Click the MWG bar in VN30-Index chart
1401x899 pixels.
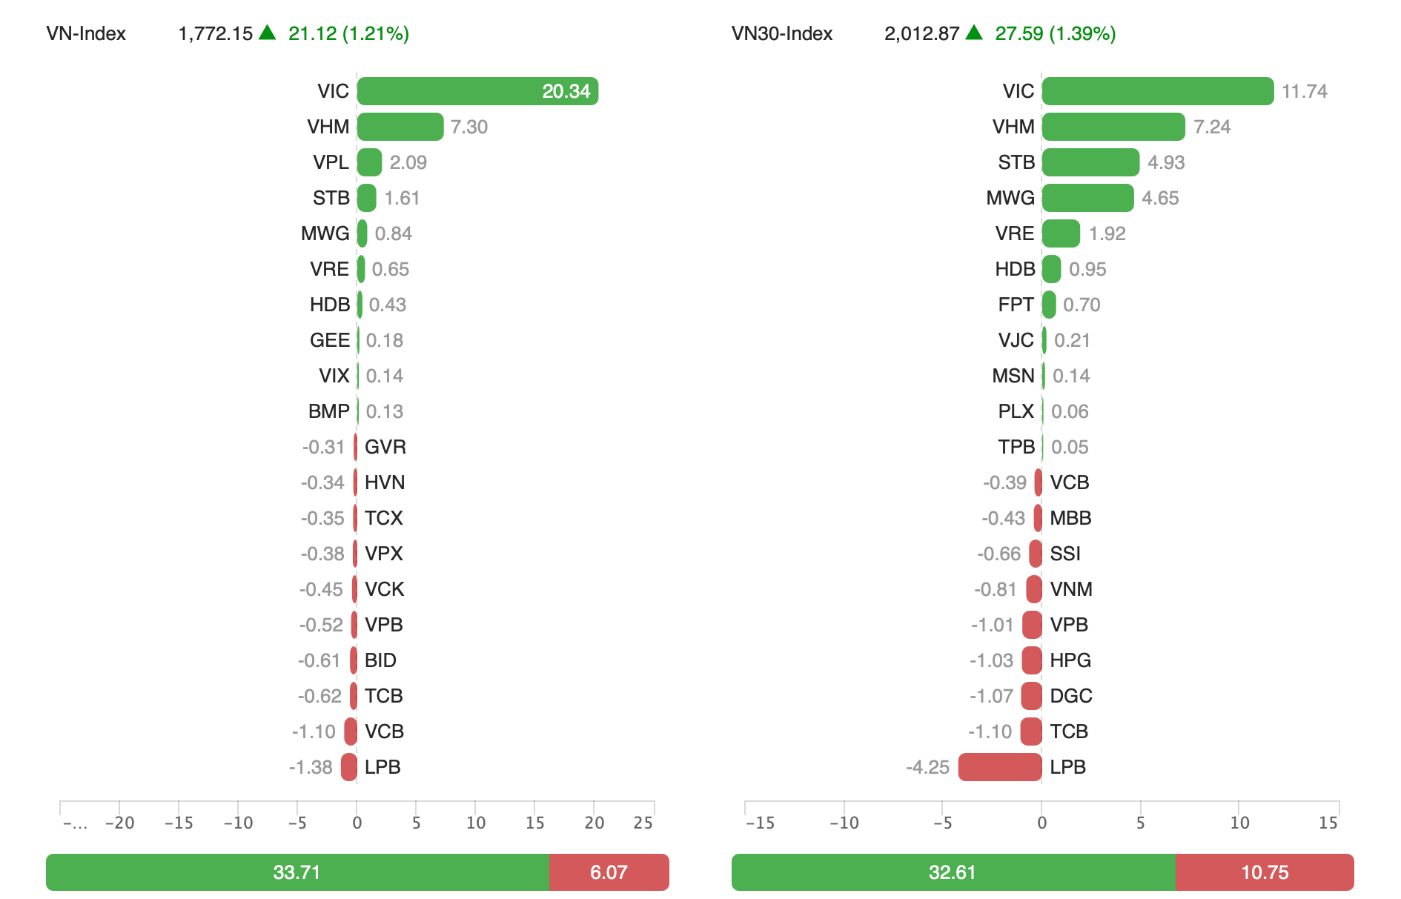pos(1087,198)
